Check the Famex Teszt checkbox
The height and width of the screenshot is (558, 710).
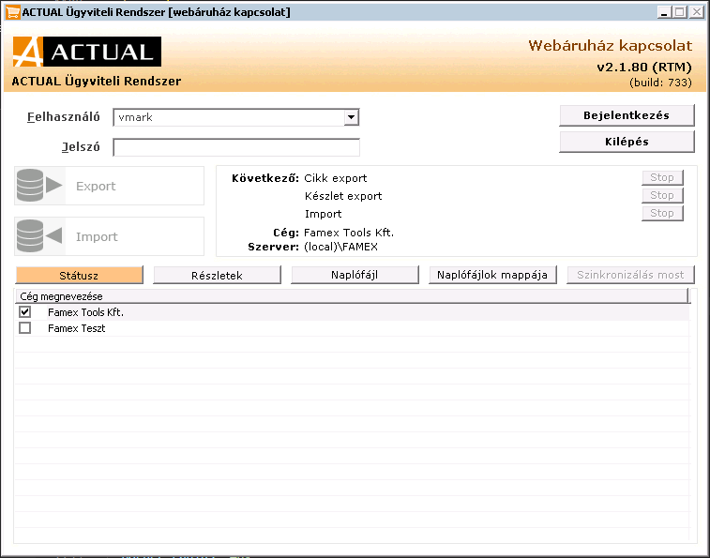pyautogui.click(x=25, y=328)
